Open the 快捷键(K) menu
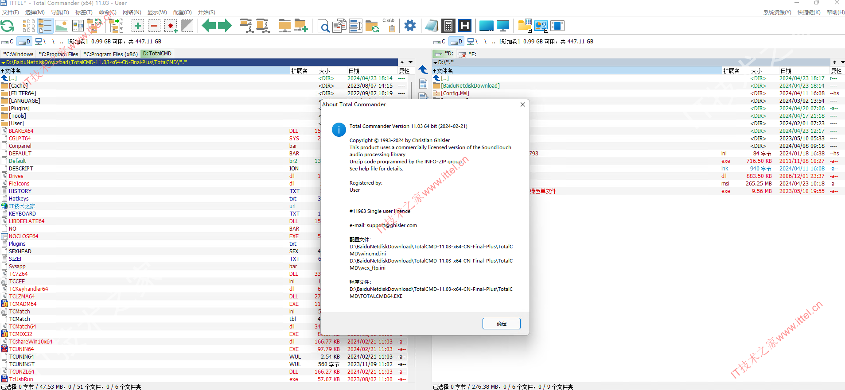 click(x=809, y=12)
